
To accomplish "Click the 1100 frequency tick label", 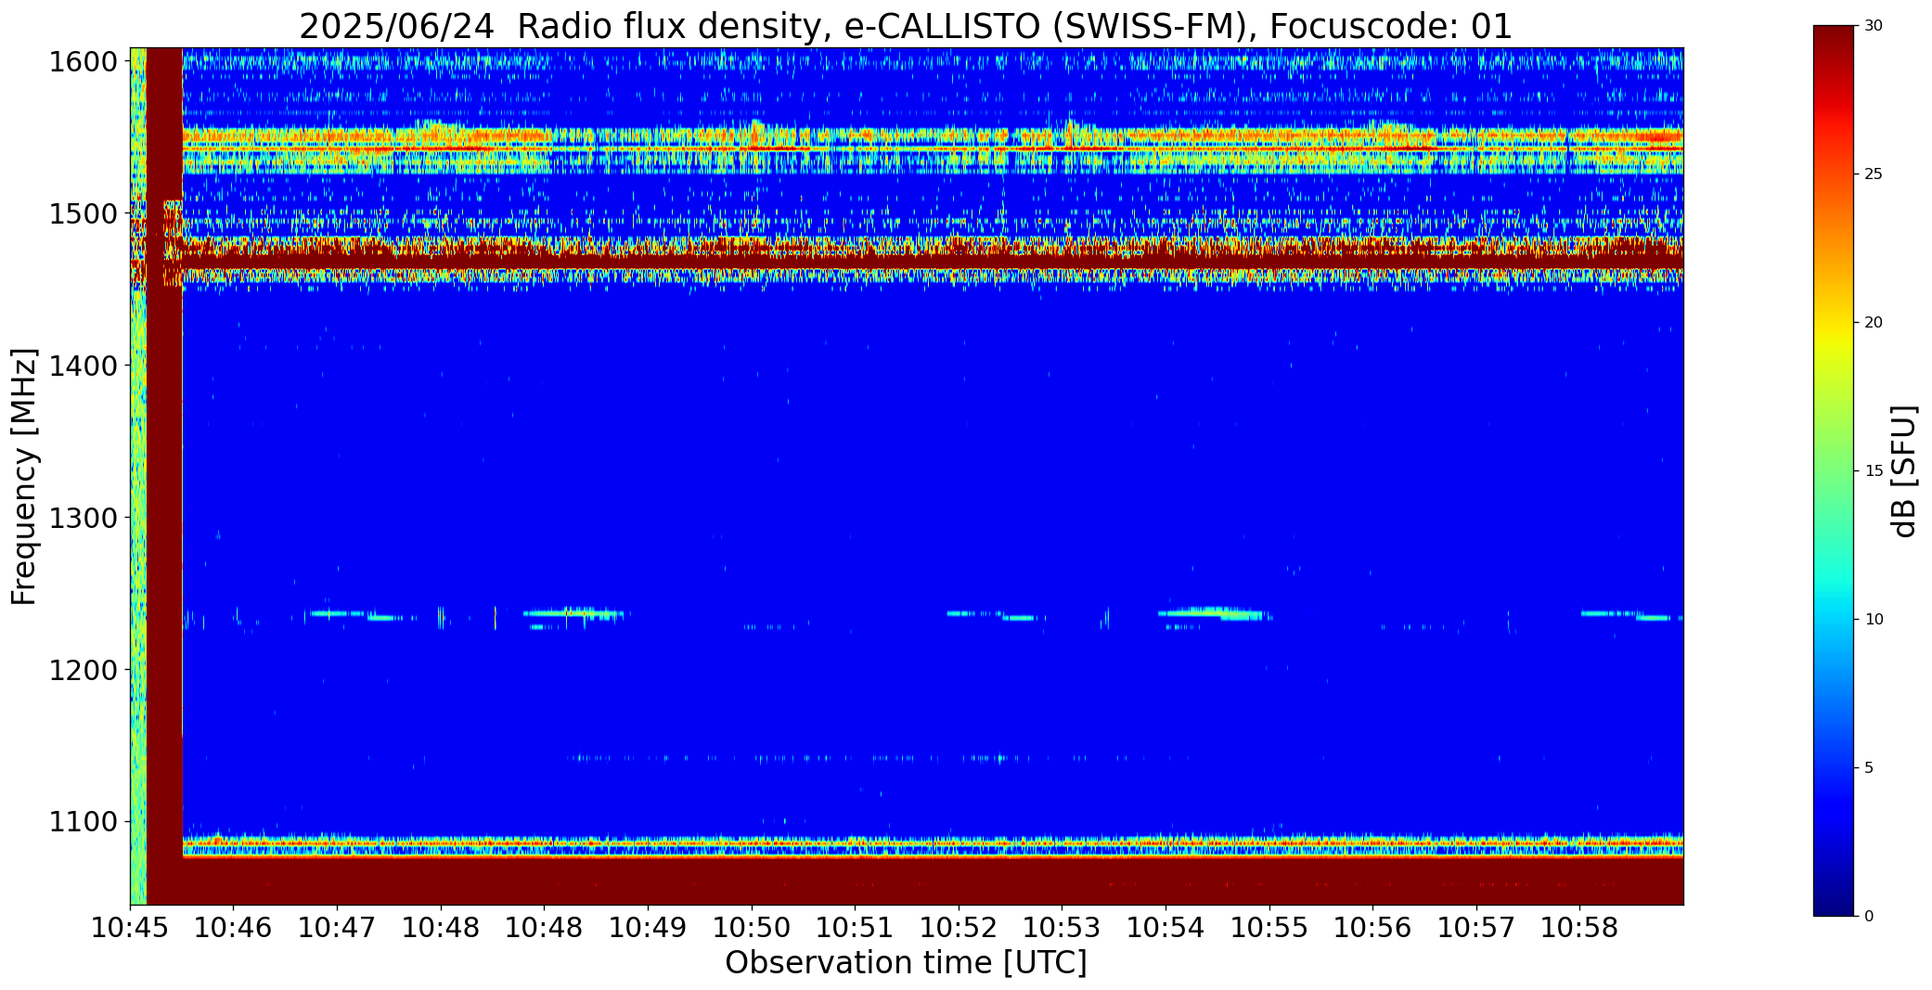I will coord(84,822).
